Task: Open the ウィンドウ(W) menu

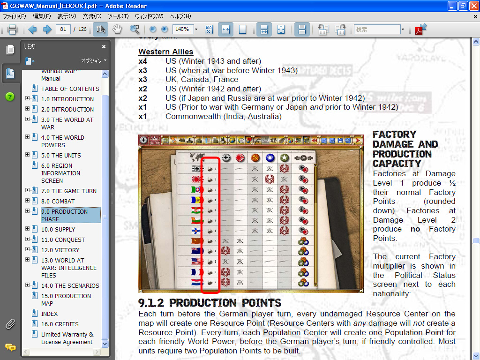Action: tap(149, 16)
